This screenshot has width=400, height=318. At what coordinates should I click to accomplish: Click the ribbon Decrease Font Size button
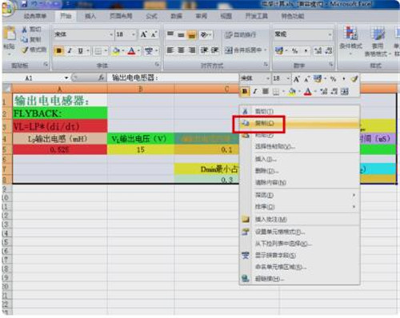click(x=154, y=34)
